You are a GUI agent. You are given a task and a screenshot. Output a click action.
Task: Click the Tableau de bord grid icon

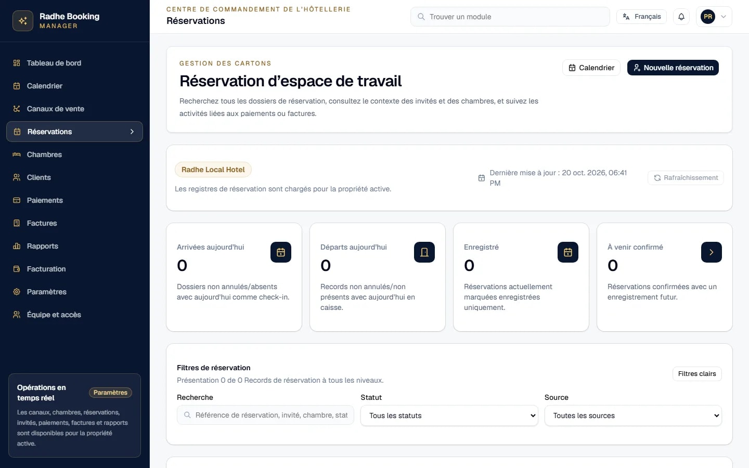pyautogui.click(x=17, y=63)
